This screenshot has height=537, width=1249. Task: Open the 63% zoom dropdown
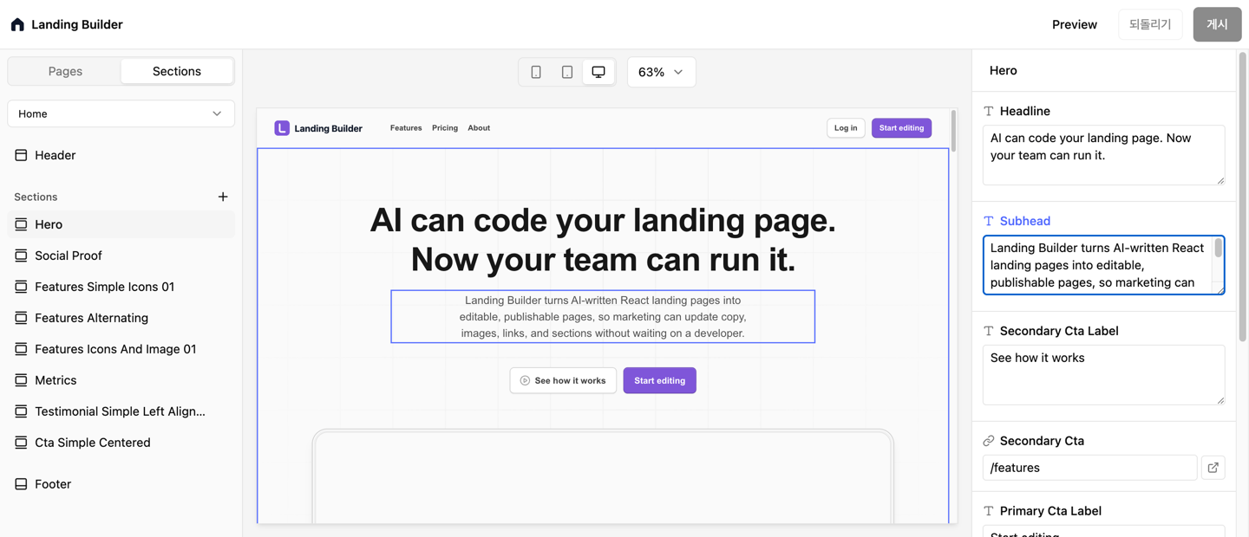[662, 72]
